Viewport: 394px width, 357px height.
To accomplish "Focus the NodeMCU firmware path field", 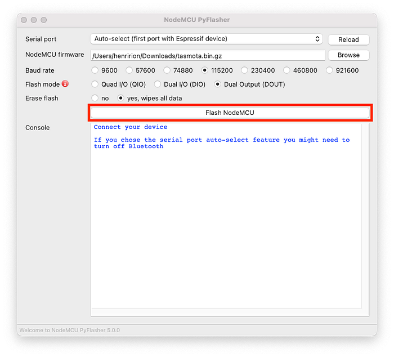I will pyautogui.click(x=208, y=56).
